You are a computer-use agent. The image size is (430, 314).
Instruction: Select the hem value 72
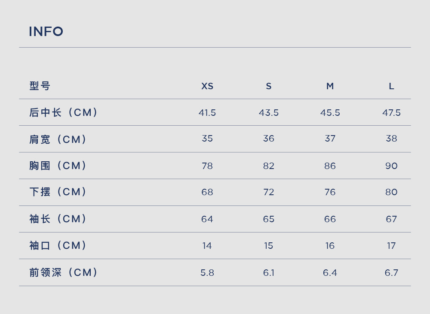tap(269, 192)
